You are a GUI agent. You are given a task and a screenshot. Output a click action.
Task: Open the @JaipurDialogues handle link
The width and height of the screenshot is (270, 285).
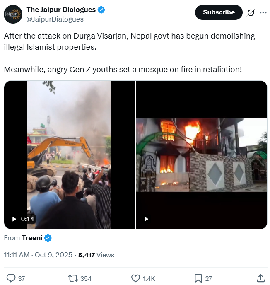[x=55, y=19]
